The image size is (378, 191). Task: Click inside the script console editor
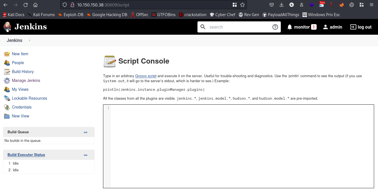242,146
